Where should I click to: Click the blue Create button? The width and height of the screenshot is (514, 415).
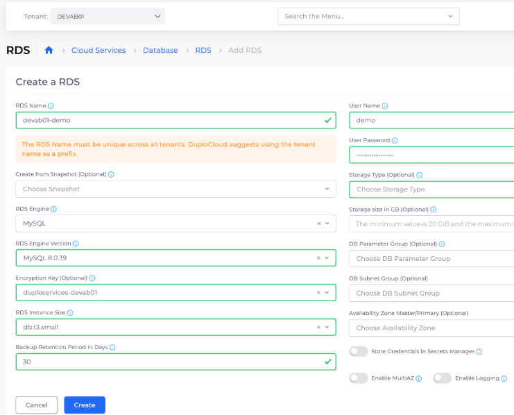[x=85, y=405]
